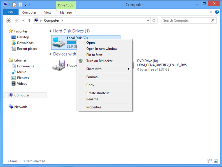The image size is (222, 167).
Task: Click the Computer breadcrumb in address bar
Action: pyautogui.click(x=51, y=20)
